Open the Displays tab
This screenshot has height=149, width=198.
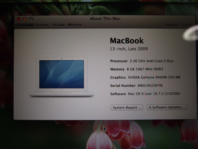tap(42, 25)
